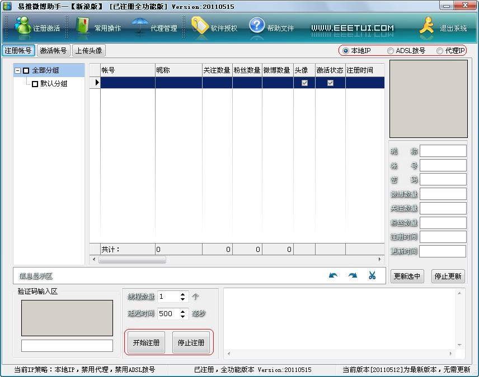The image size is (479, 377).
Task: Click the app icon in title bar
Action: click(x=7, y=6)
